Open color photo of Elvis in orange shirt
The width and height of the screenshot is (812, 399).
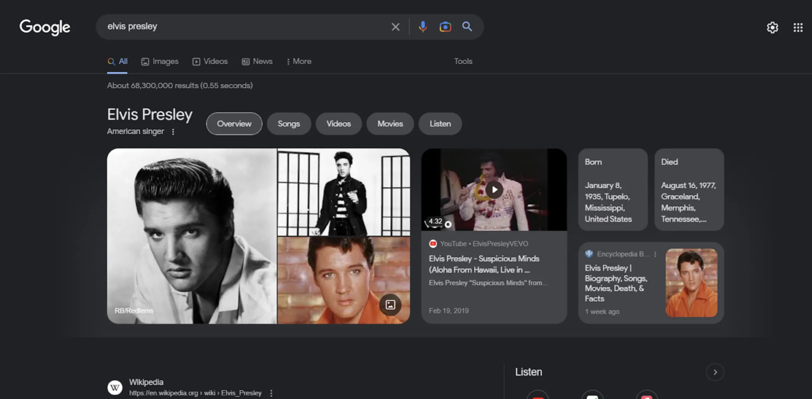(x=344, y=280)
